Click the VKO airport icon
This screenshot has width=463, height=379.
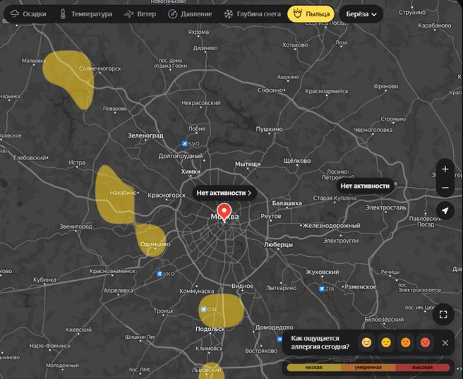click(x=160, y=274)
